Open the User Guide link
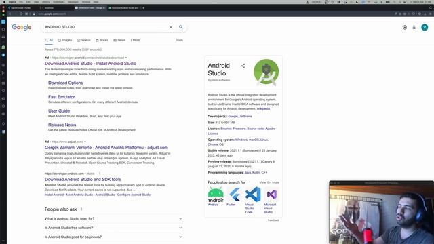434x244 pixels. click(x=59, y=110)
